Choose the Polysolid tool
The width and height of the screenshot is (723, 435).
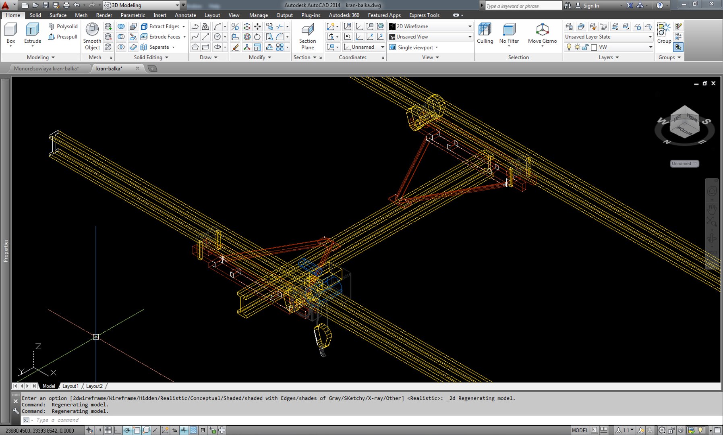63,26
